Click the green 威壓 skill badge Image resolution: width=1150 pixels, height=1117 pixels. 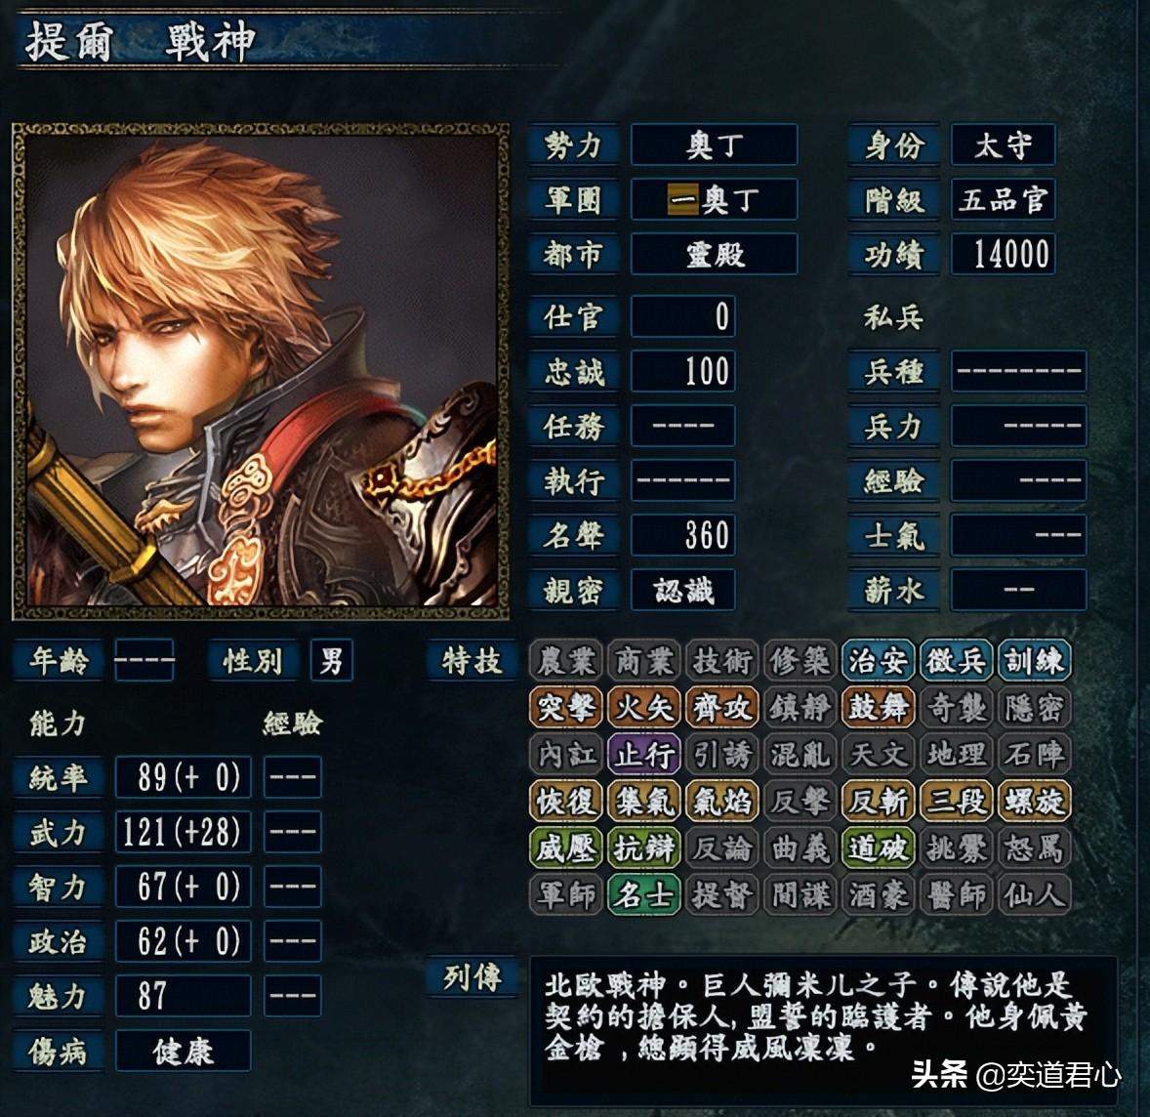pos(565,848)
